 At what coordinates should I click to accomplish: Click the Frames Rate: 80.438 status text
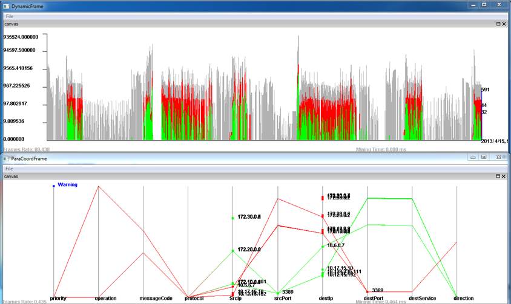pyautogui.click(x=27, y=149)
